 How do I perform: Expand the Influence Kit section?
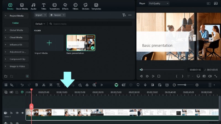[16, 45]
